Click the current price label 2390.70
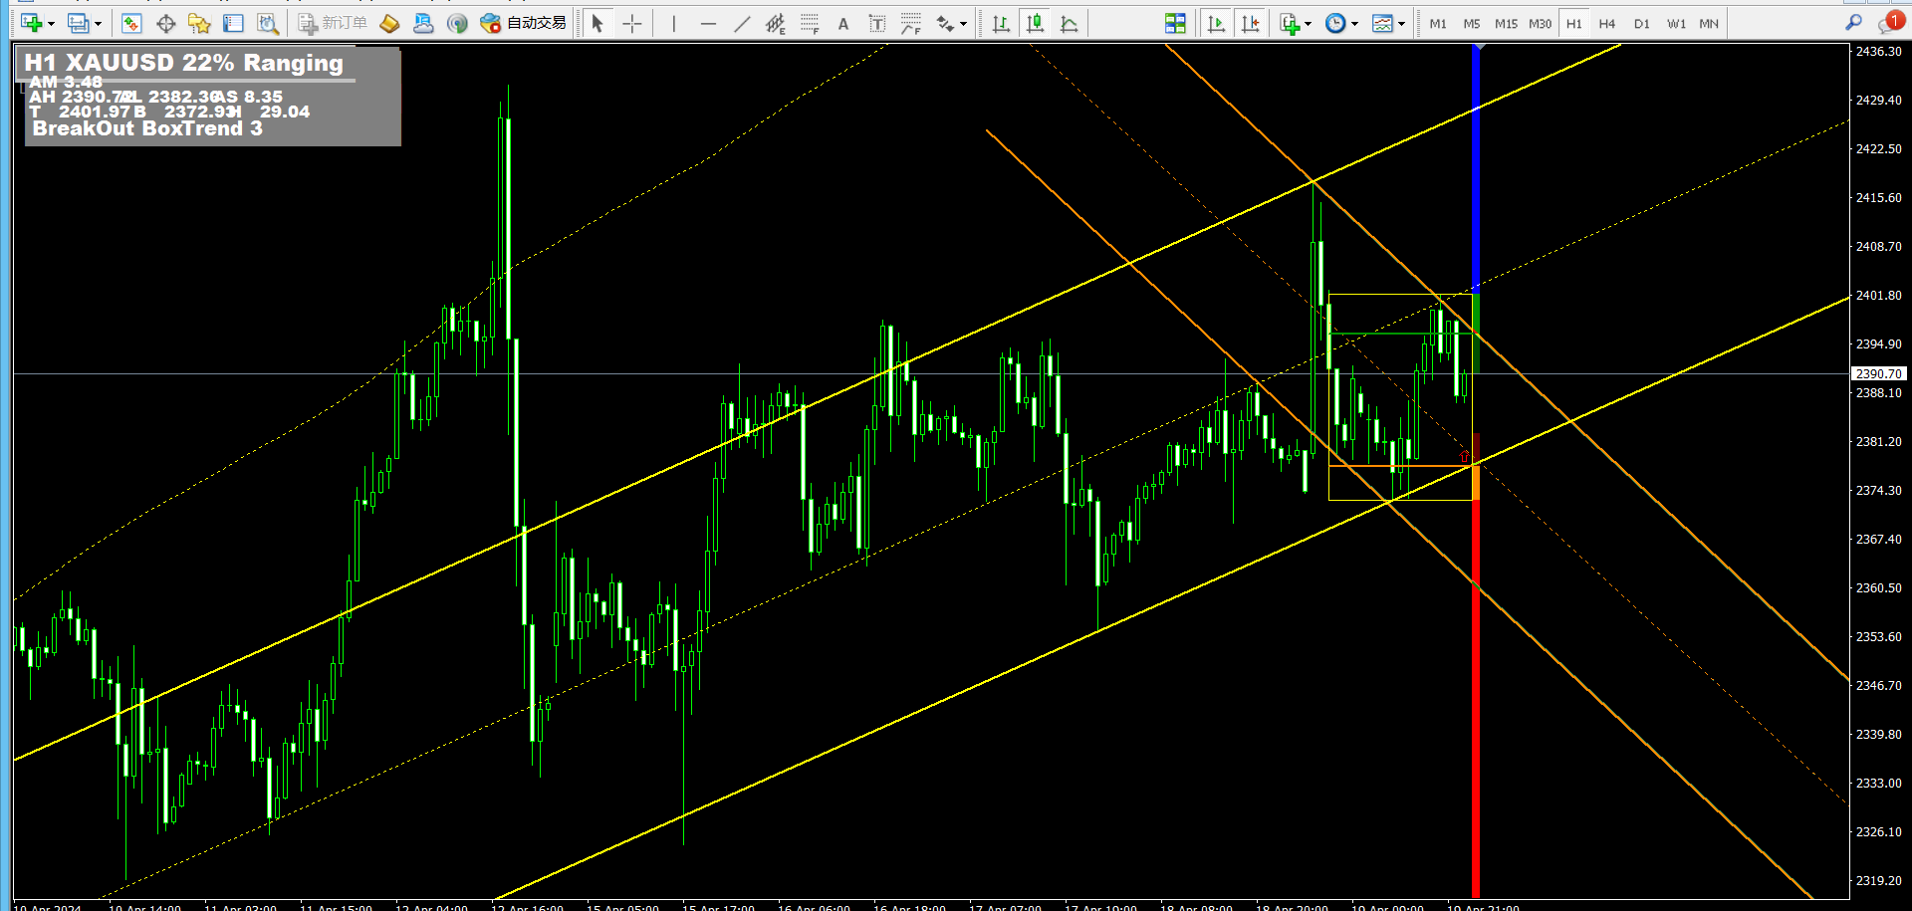The width and height of the screenshot is (1912, 911). click(1878, 374)
